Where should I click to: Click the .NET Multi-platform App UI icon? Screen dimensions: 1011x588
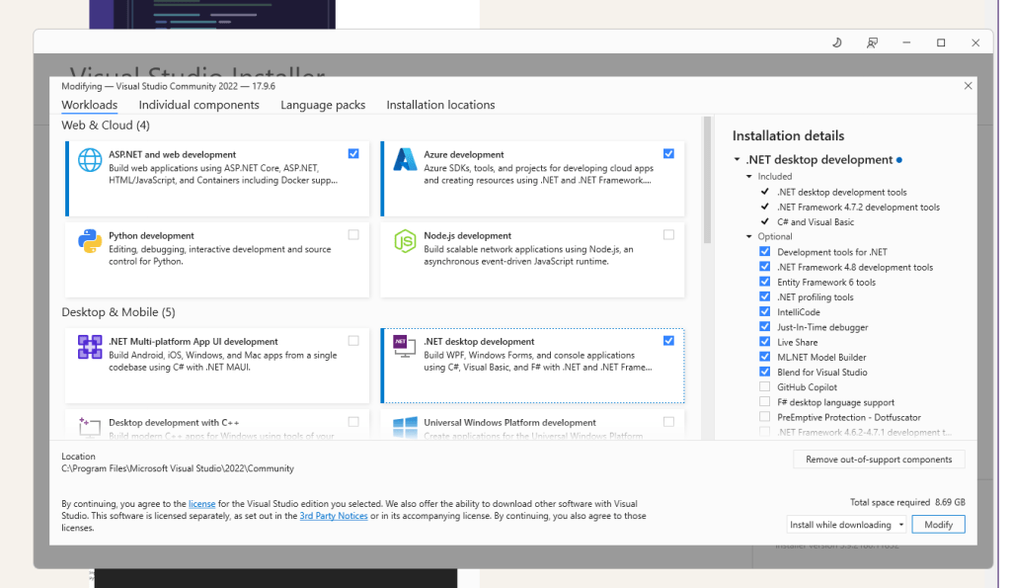pyautogui.click(x=90, y=347)
